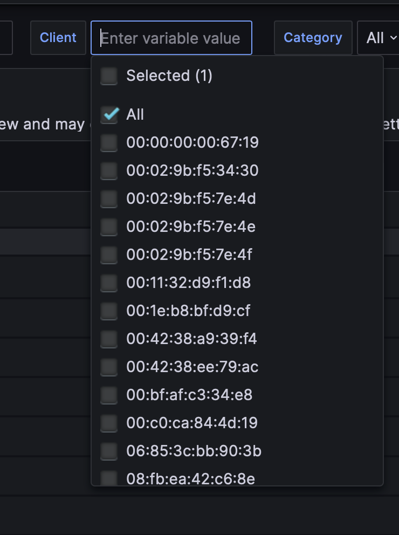This screenshot has width=399, height=535.
Task: Check device 00:bf:af:c3:34:e8
Action: click(x=109, y=395)
